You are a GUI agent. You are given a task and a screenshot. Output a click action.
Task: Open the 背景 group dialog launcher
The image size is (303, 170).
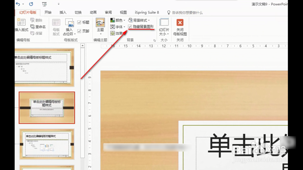pyautogui.click(x=155, y=41)
